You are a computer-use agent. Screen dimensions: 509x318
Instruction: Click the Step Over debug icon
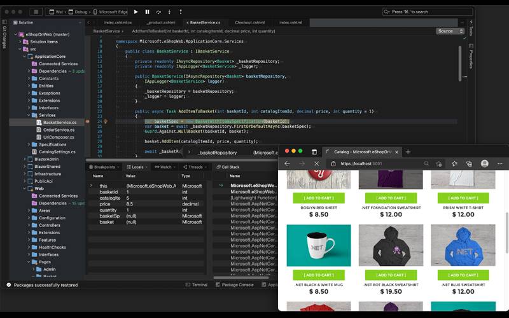point(159,11)
